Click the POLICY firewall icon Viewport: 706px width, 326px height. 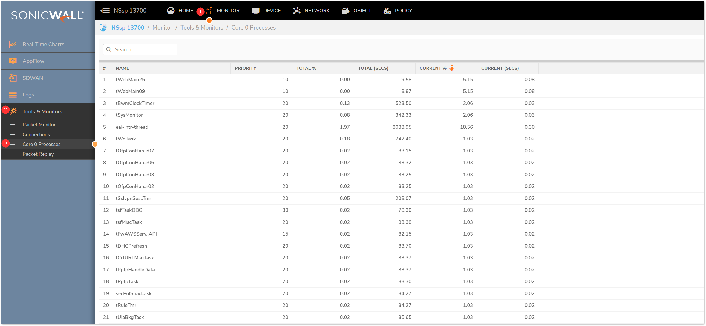tap(387, 11)
